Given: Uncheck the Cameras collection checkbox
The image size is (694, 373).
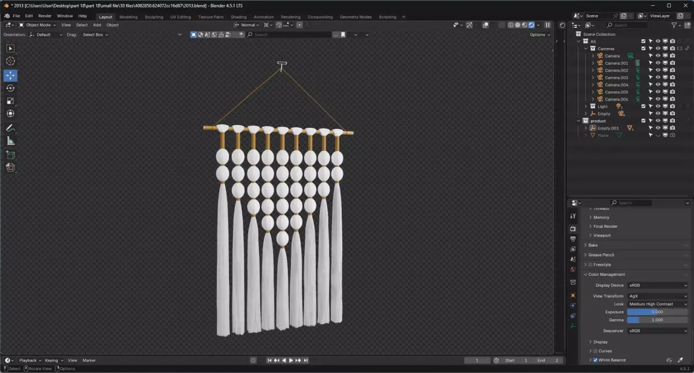Looking at the screenshot, I should coord(643,49).
